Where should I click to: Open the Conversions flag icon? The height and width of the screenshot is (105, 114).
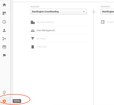(x=4, y=55)
